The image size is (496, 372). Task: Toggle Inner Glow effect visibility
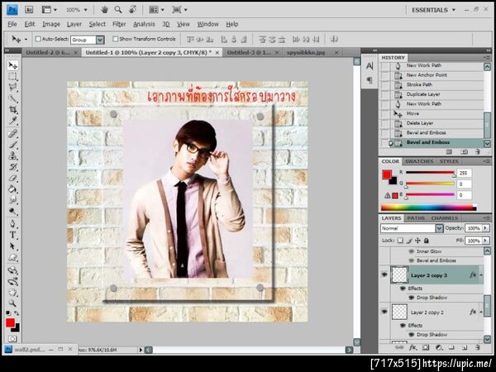(411, 251)
